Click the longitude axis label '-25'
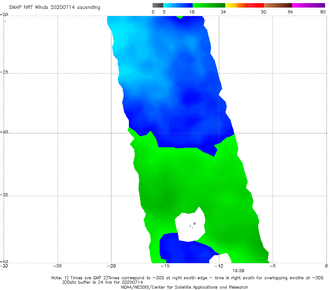 (x=58, y=266)
